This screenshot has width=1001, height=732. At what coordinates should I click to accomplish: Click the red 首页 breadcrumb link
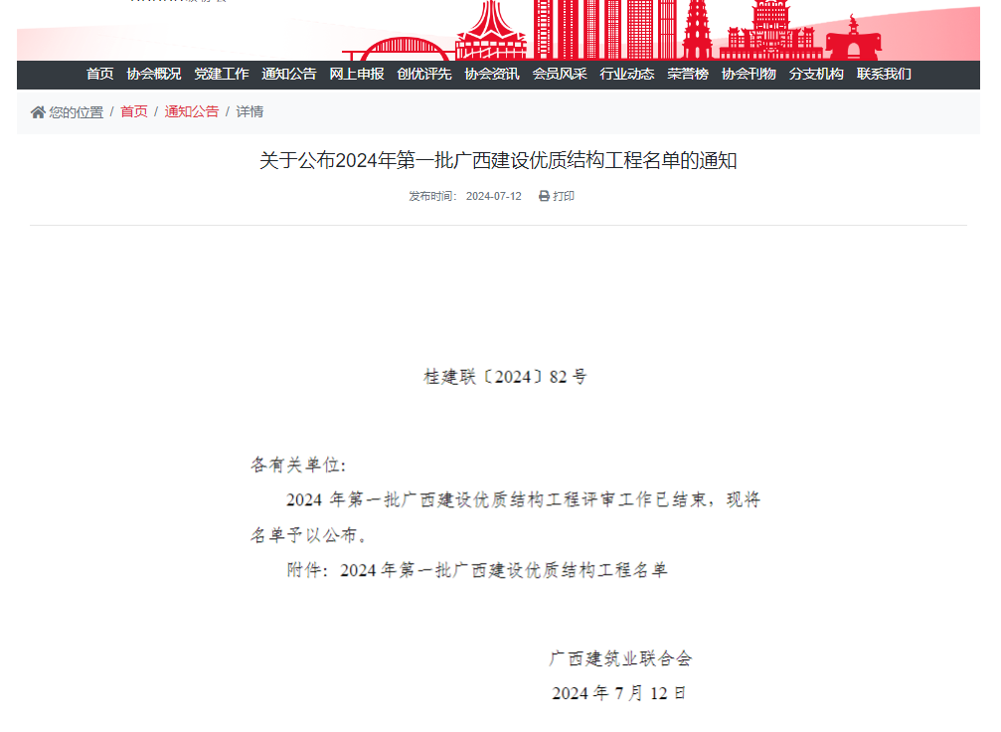[x=134, y=112]
